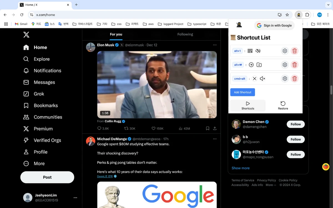Open account menu beside JaehyeonLim
Screen dimensions: 333x208
(x=75, y=198)
